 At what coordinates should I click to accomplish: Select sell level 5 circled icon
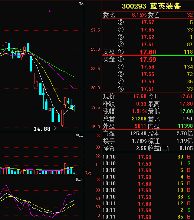coord(121,22)
